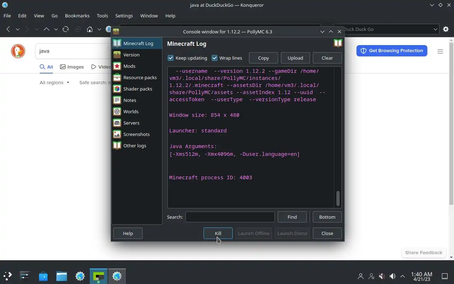Screen dimensions: 454x284
Task: Open Dolphin file manager from taskbar
Action: 62,276
